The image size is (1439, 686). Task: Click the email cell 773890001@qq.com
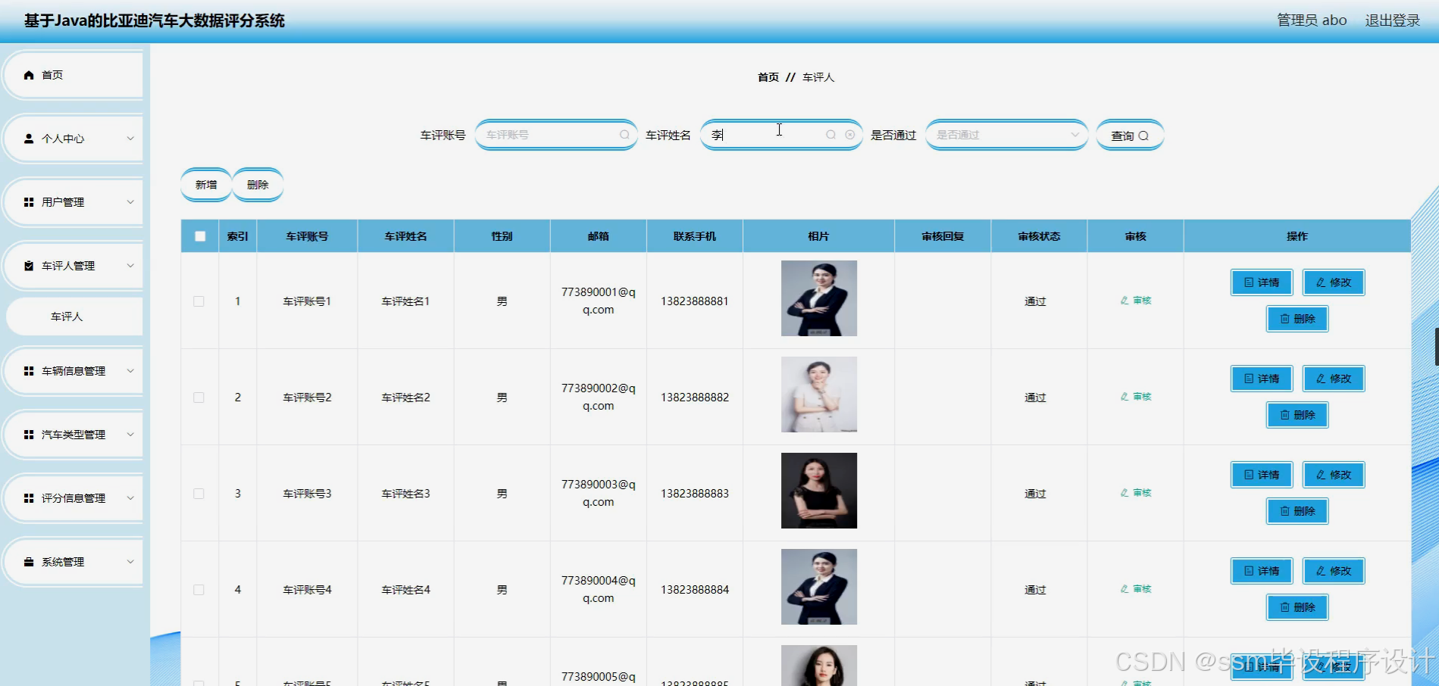599,301
